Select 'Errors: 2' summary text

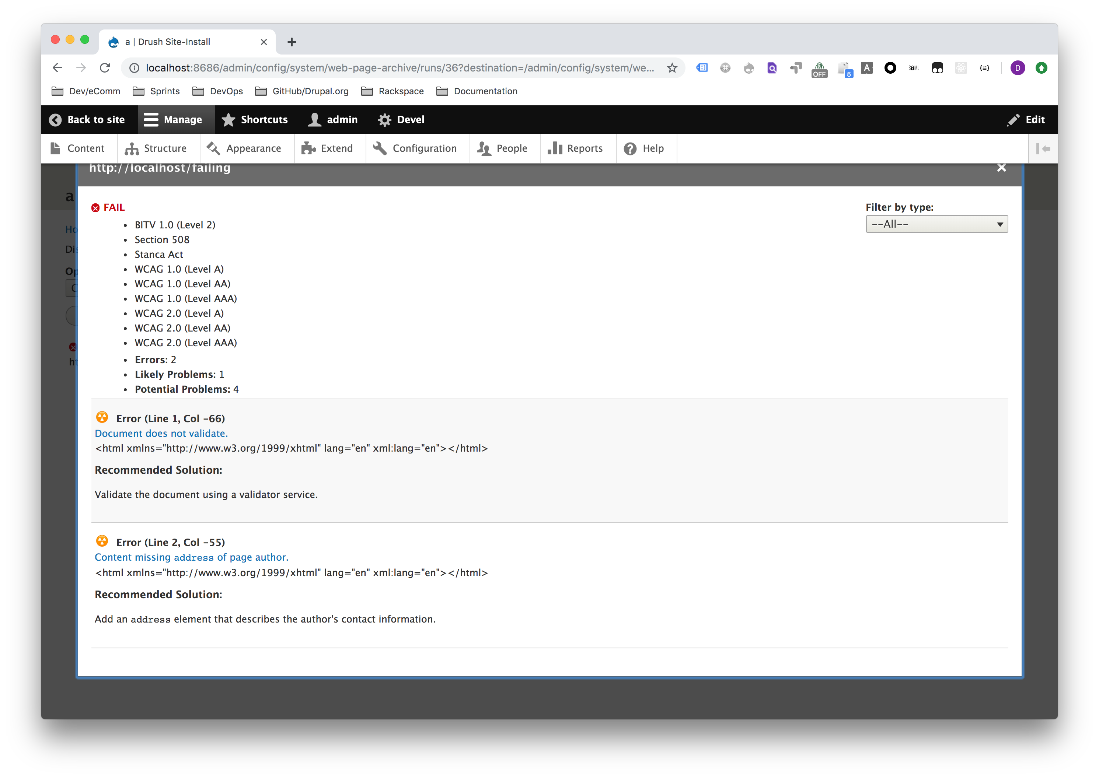pyautogui.click(x=156, y=360)
